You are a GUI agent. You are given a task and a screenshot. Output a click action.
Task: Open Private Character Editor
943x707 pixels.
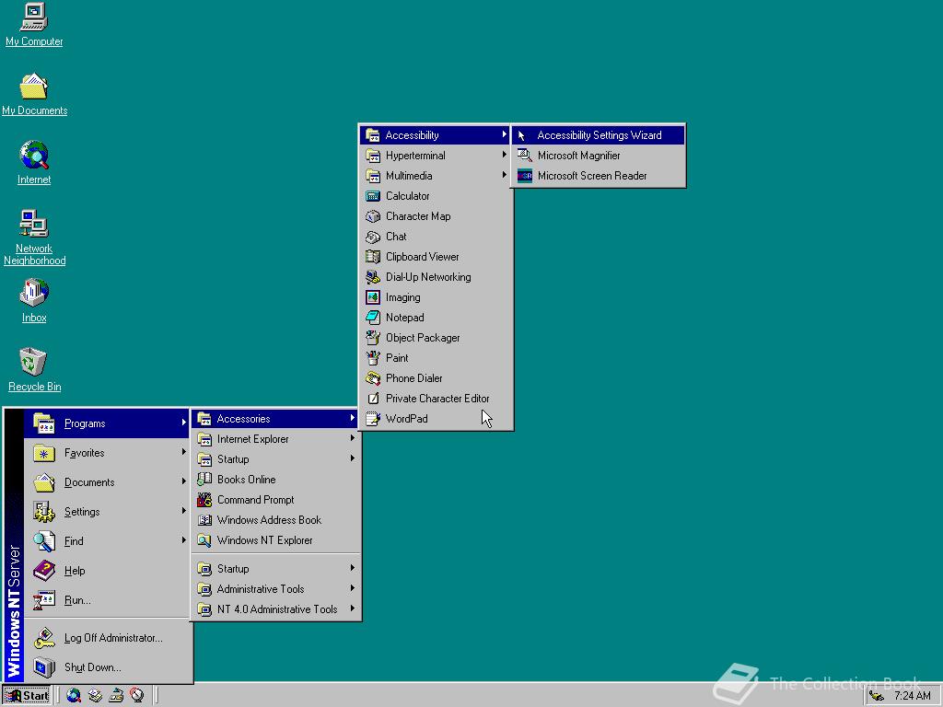point(436,399)
